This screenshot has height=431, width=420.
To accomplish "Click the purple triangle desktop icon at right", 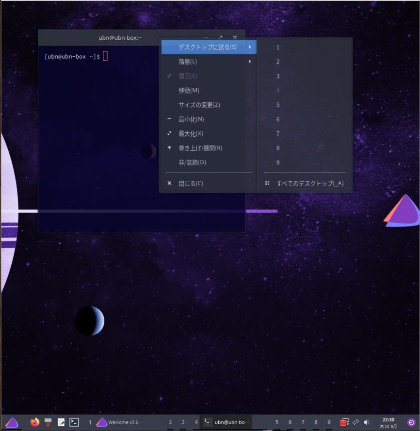I will point(402,211).
